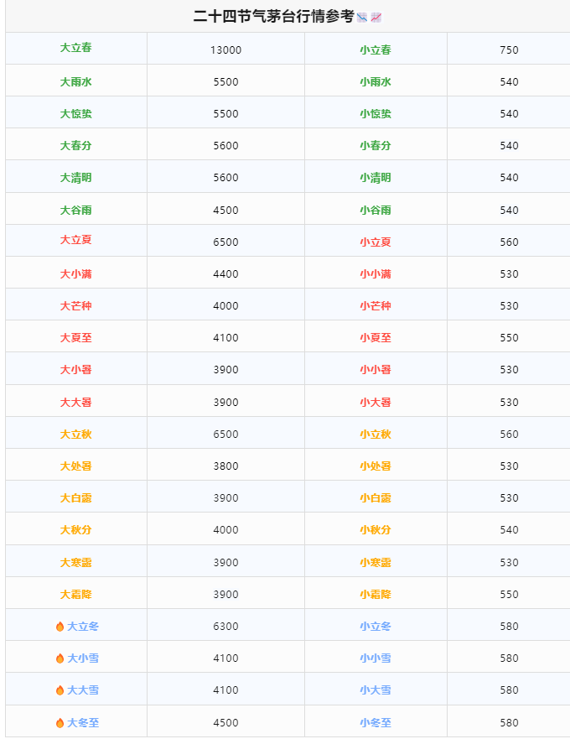
Task: Select the 大大暑 cell
Action: [x=75, y=403]
